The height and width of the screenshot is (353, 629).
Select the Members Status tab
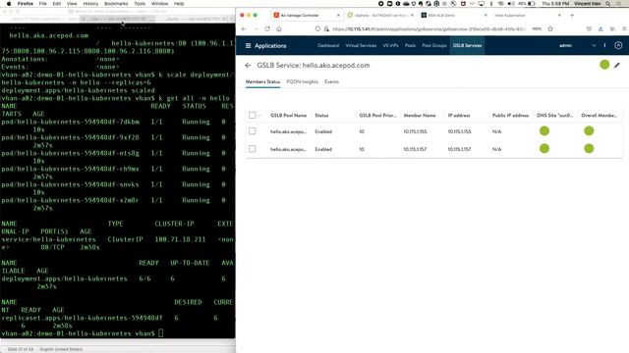coord(262,81)
